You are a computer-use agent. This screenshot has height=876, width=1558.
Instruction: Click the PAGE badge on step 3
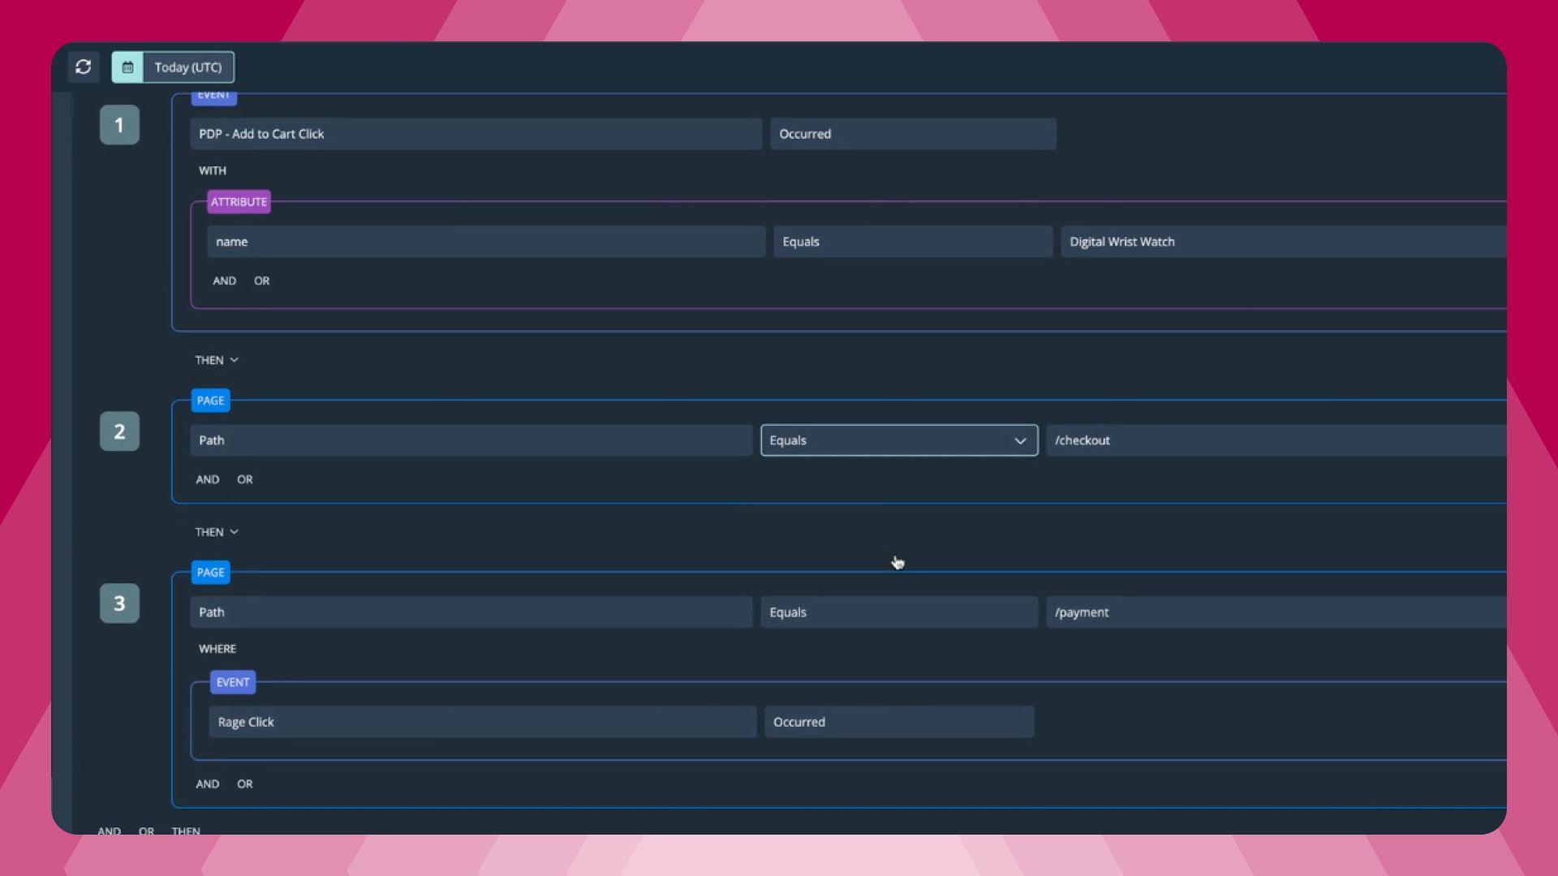pos(209,572)
